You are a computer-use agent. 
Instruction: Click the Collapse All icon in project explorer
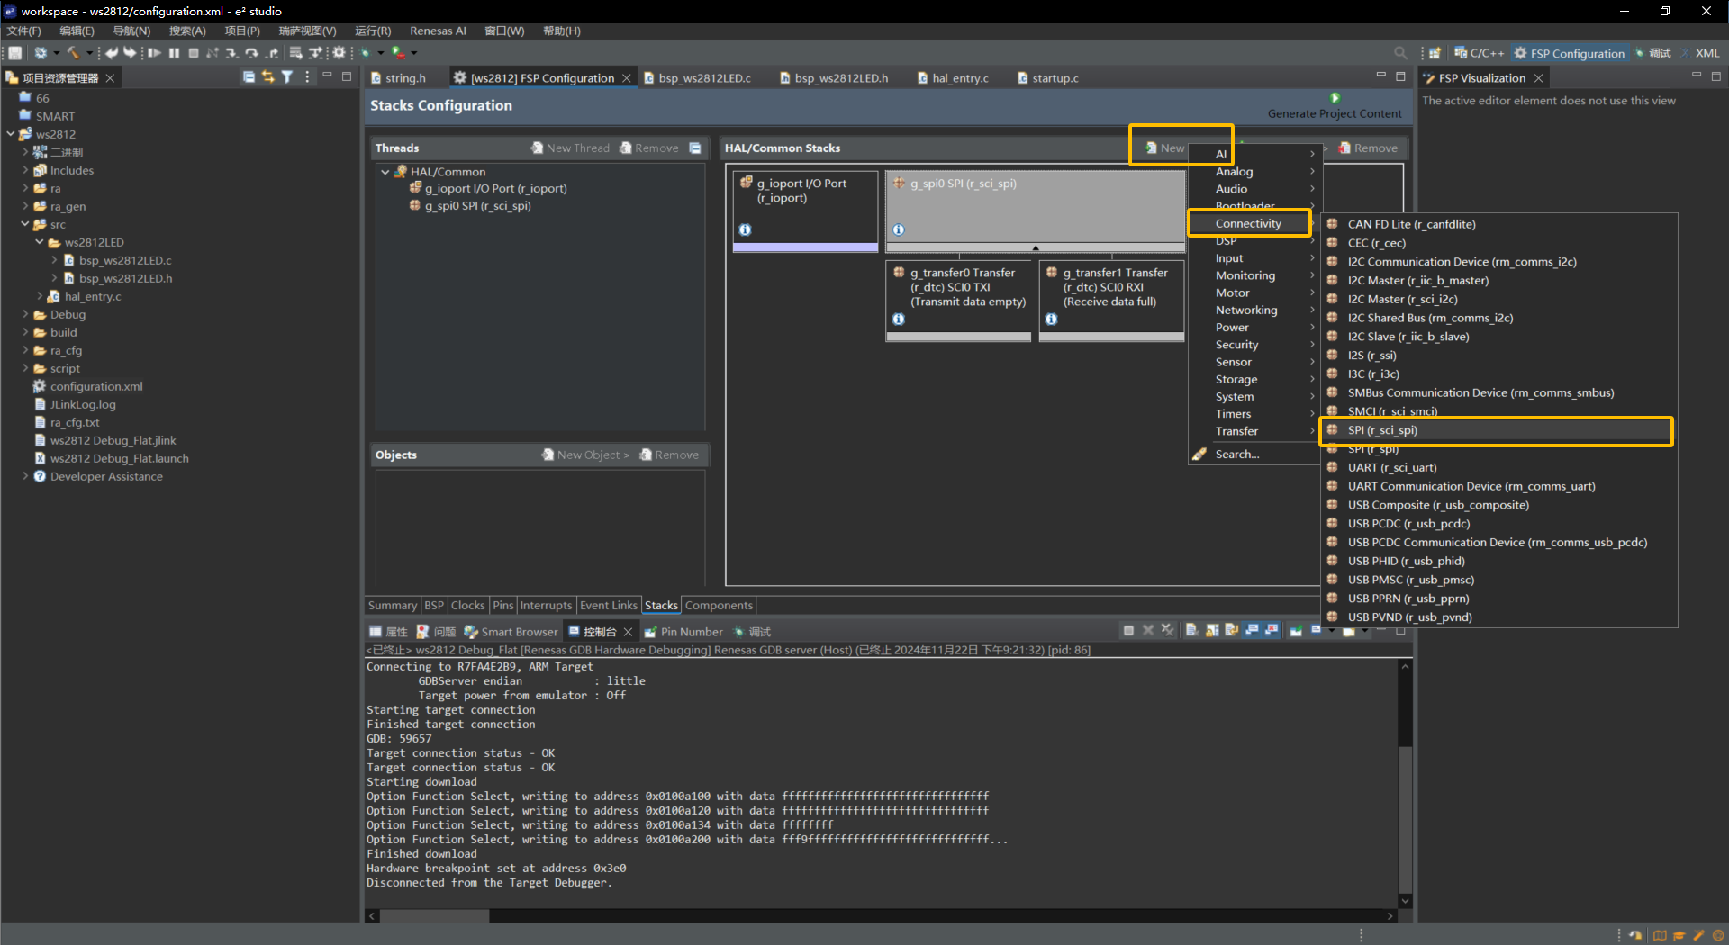pos(249,77)
